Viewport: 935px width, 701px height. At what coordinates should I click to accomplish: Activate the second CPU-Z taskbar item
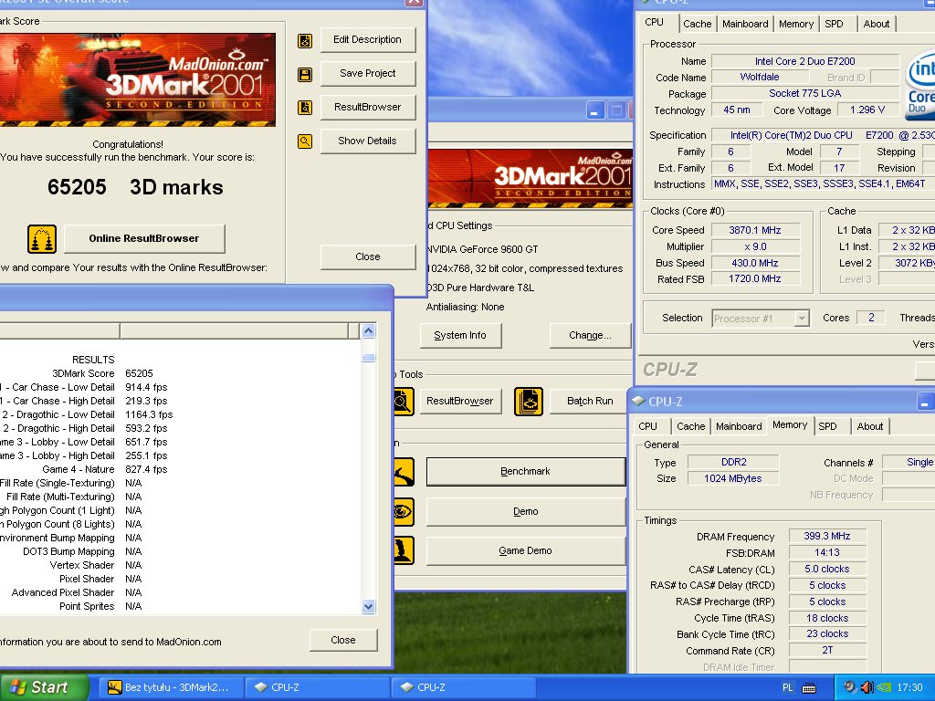[463, 687]
